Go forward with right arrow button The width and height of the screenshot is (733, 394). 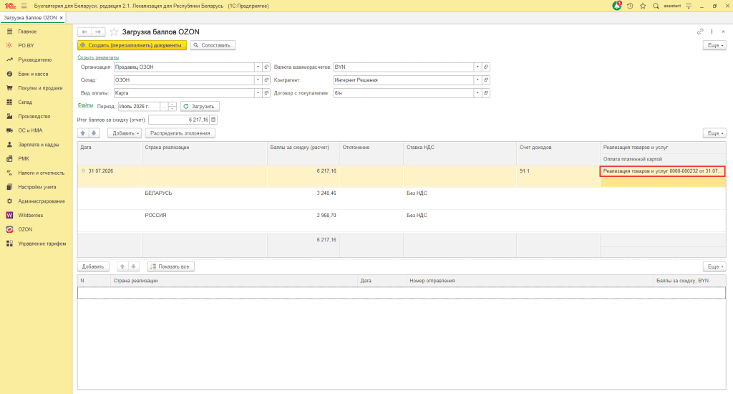click(x=97, y=32)
